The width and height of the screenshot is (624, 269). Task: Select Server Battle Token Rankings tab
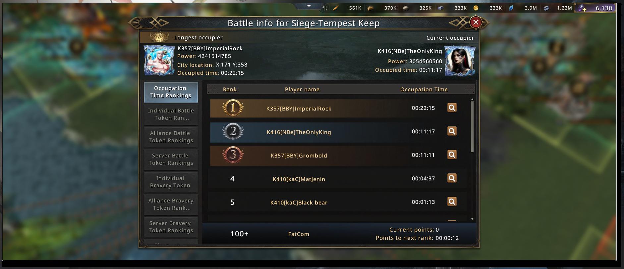tap(171, 159)
